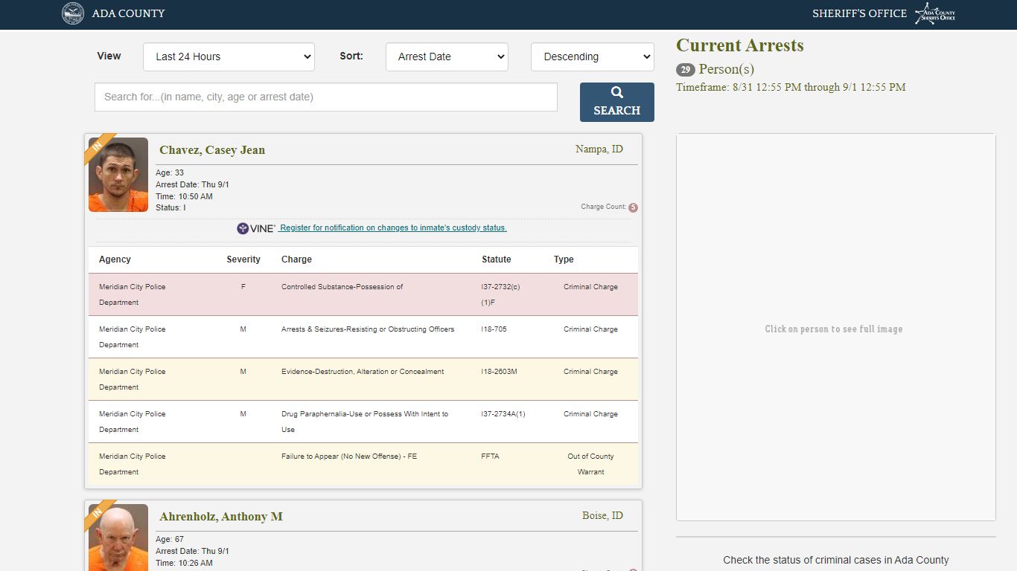
Task: Select the Chavez, Casey Jean name heading
Action: coord(212,149)
